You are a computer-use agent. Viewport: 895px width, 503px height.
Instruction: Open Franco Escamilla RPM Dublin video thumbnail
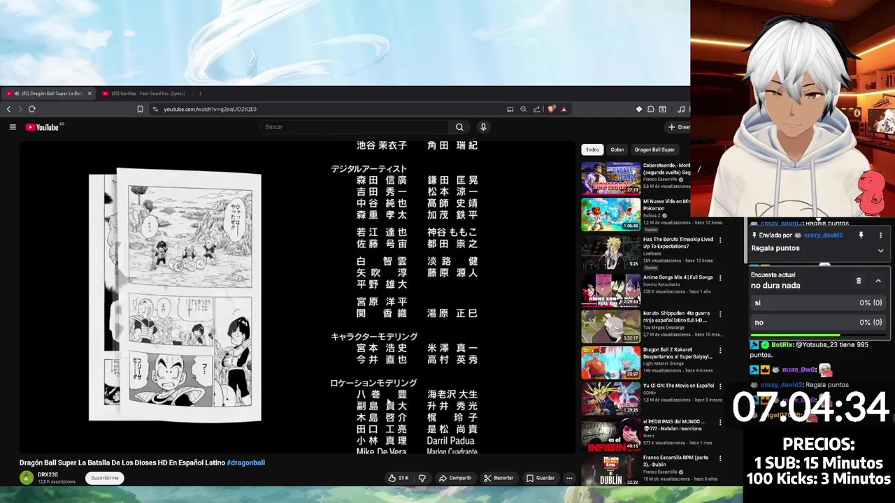(610, 471)
